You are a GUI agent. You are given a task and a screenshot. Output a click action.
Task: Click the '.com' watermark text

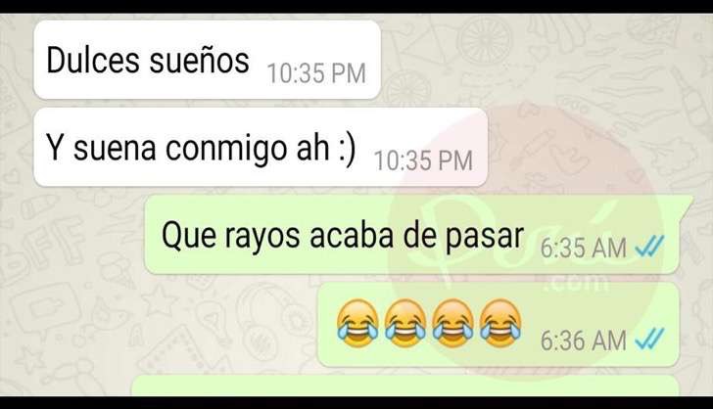coord(577,284)
